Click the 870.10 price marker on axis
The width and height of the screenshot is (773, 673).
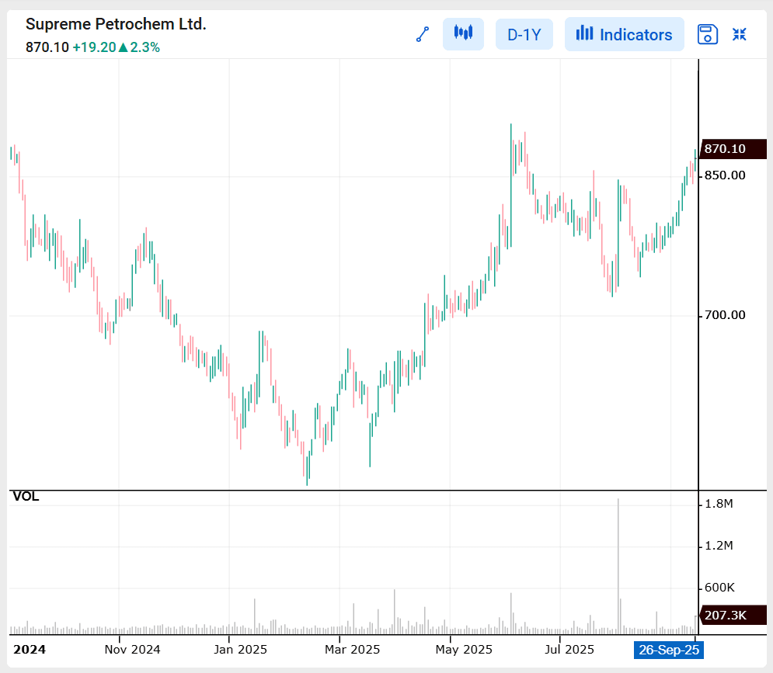(733, 149)
